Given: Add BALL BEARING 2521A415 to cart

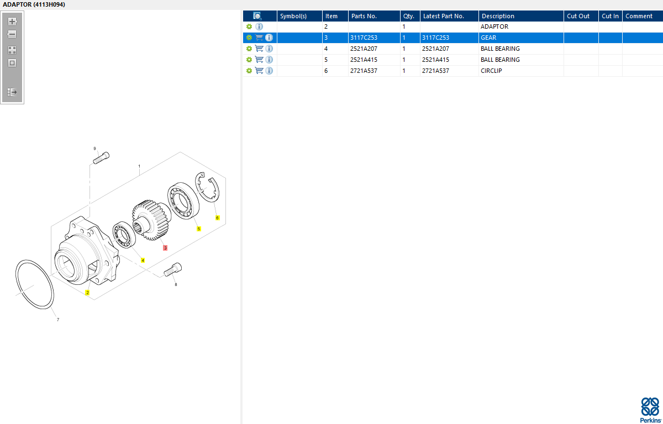Looking at the screenshot, I should pyautogui.click(x=259, y=60).
